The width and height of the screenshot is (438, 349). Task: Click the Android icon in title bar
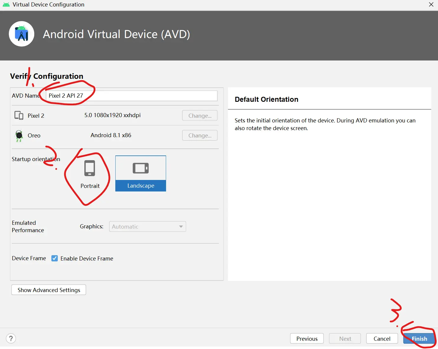6,5
